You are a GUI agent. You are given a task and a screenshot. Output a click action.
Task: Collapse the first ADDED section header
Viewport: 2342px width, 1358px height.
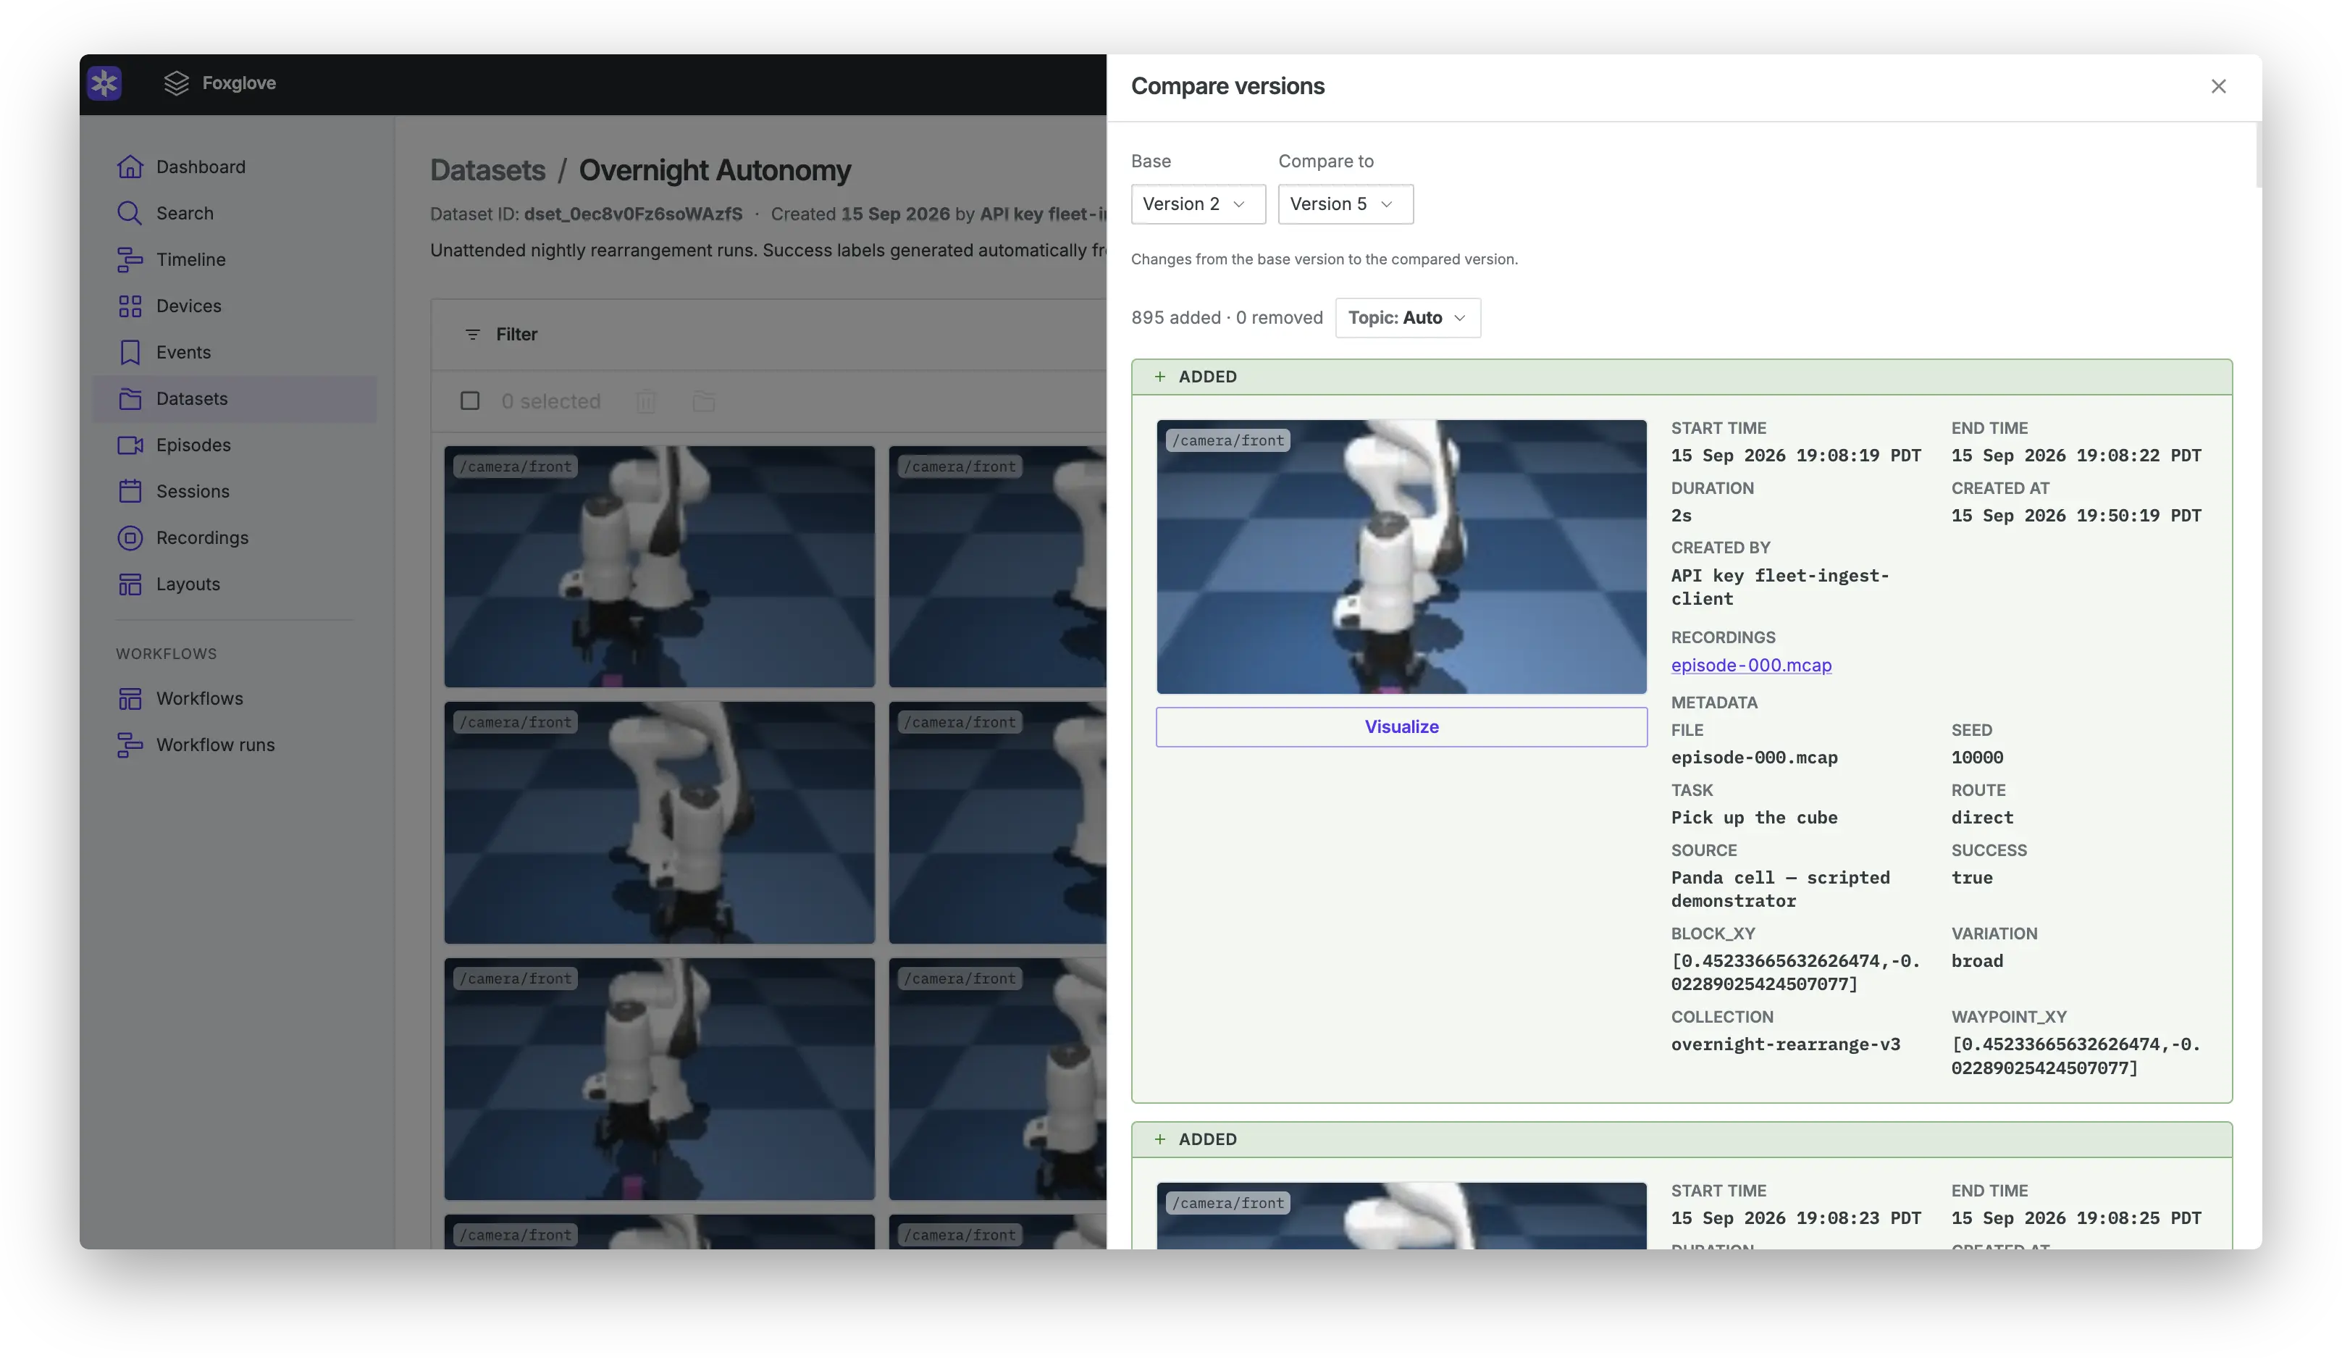tap(1682, 377)
